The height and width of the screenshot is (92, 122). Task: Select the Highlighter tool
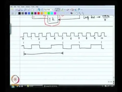tap(63, 10)
